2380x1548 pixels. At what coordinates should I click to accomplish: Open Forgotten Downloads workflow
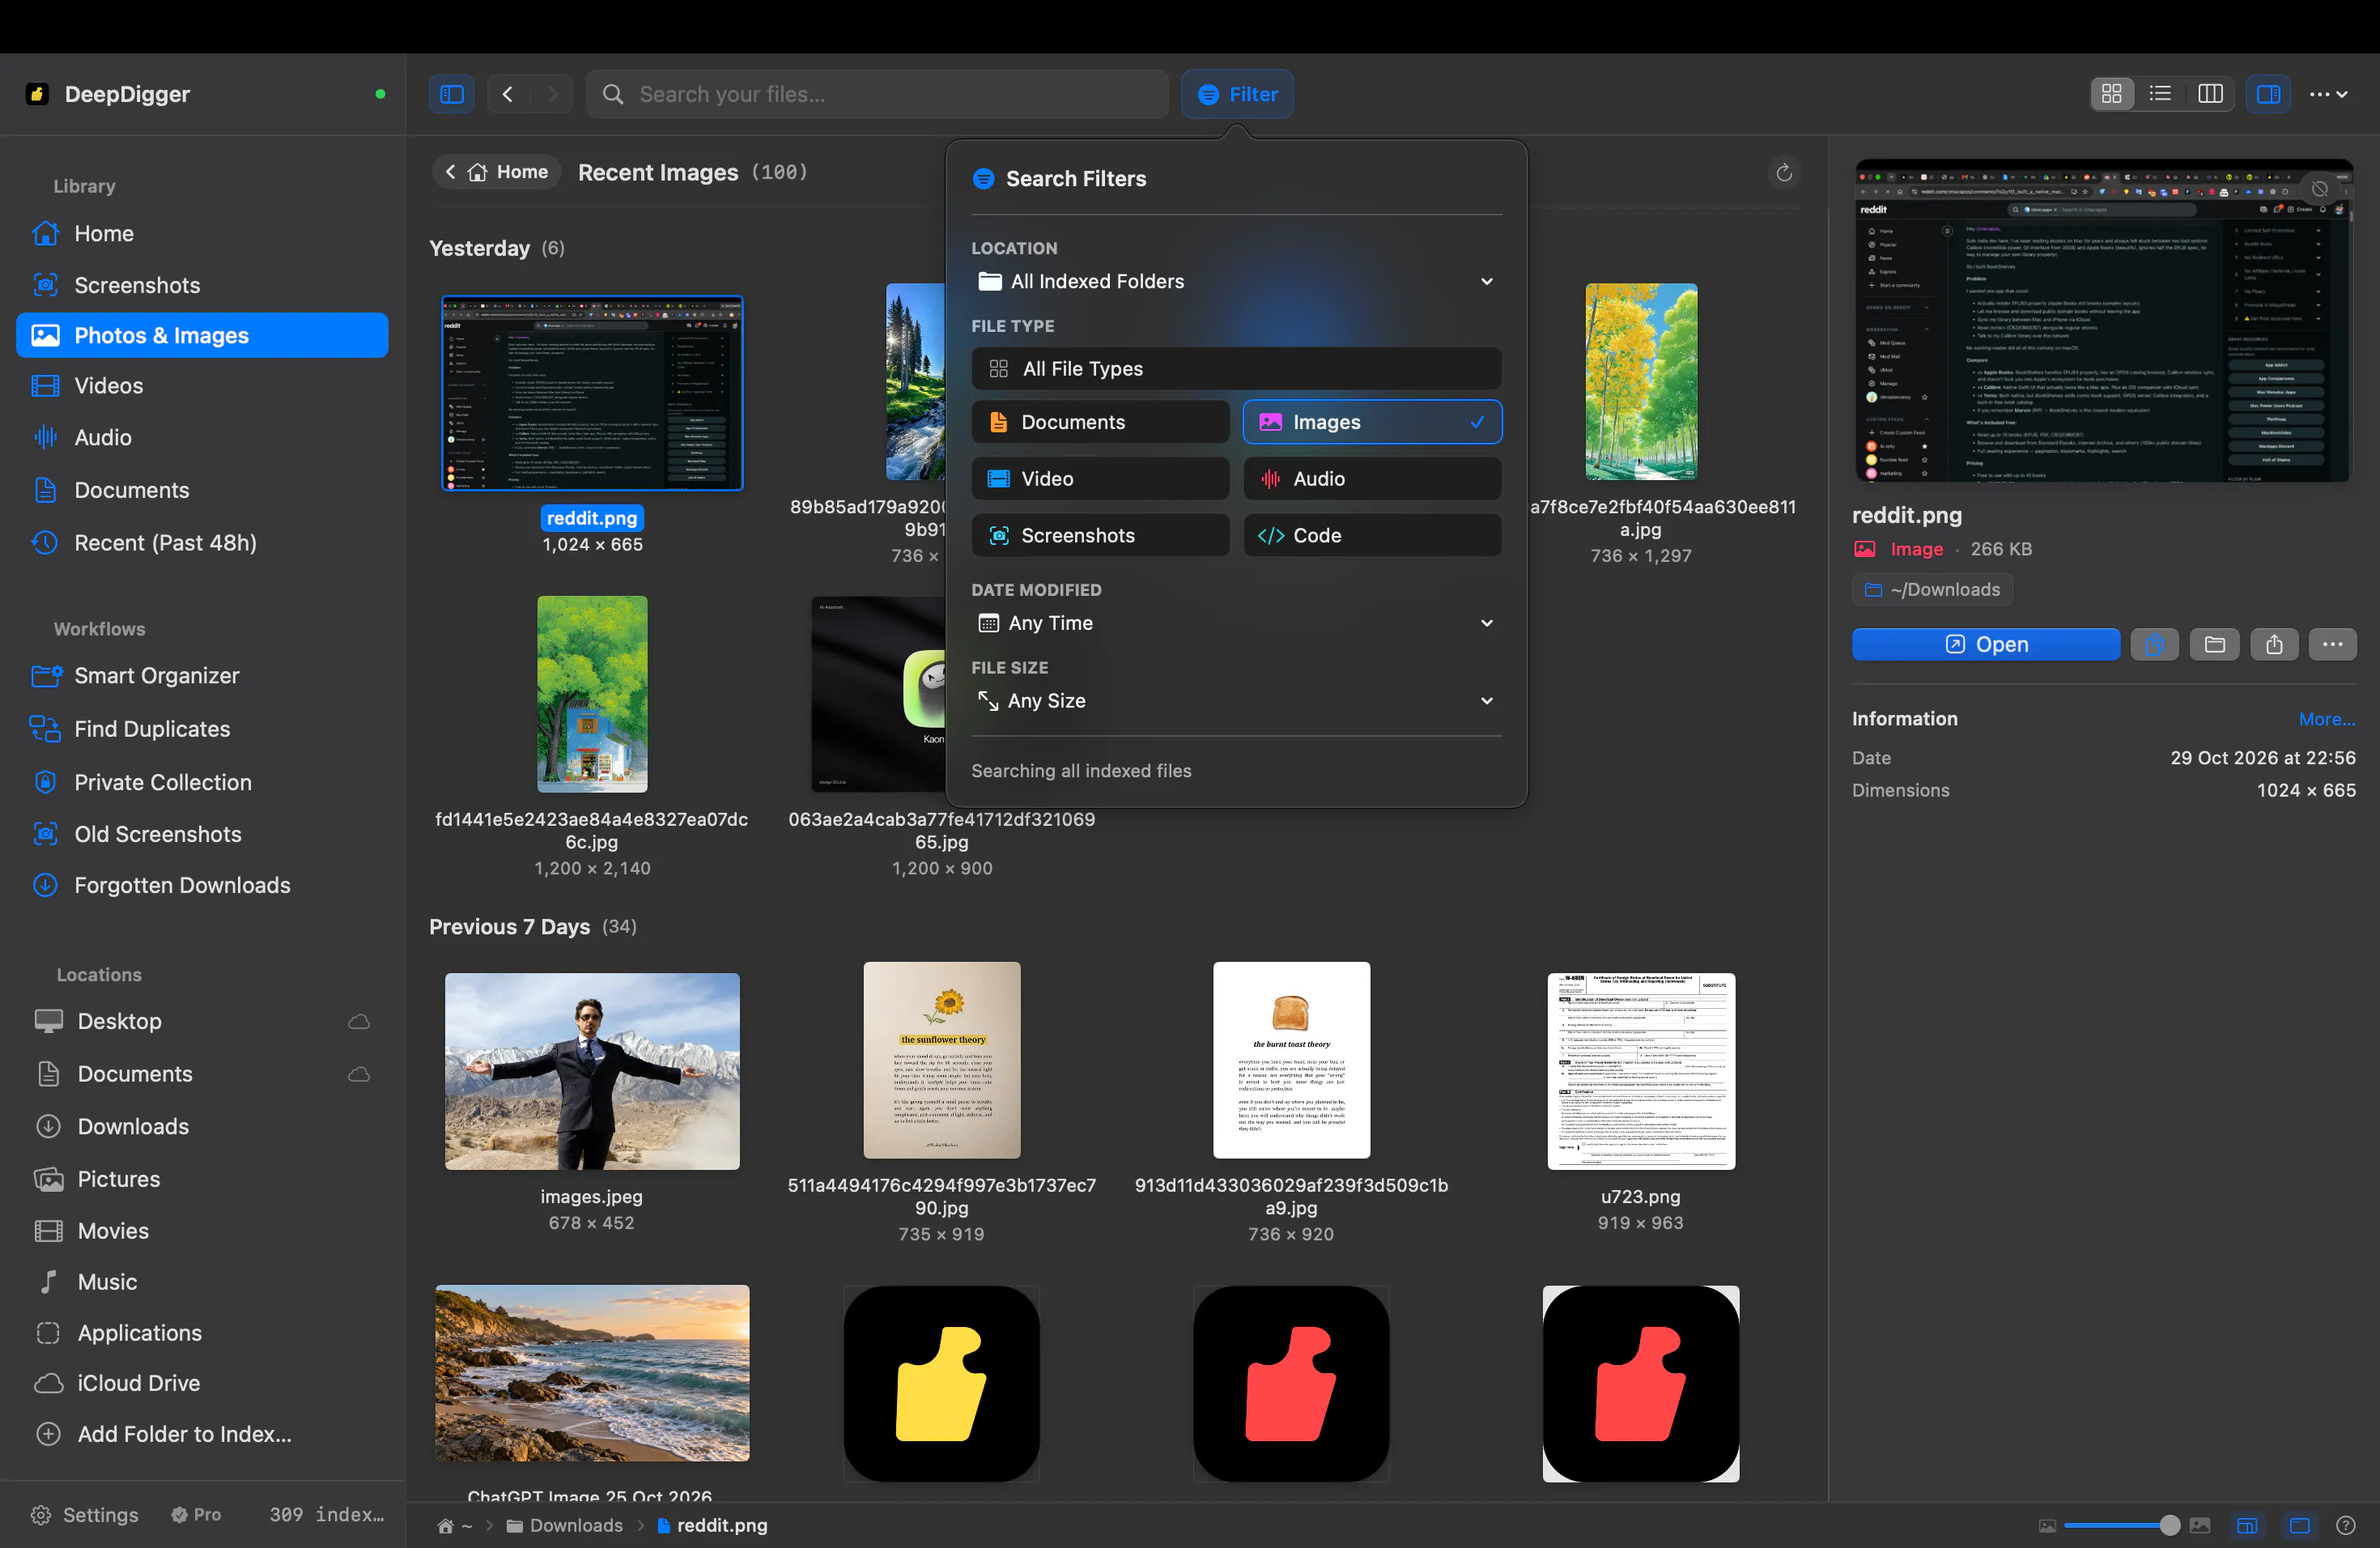203,885
